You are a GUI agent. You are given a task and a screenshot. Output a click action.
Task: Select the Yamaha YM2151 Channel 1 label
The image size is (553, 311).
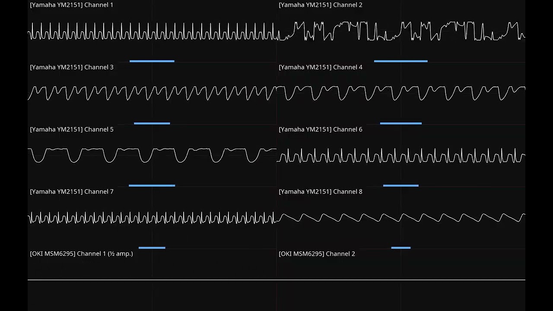point(72,5)
